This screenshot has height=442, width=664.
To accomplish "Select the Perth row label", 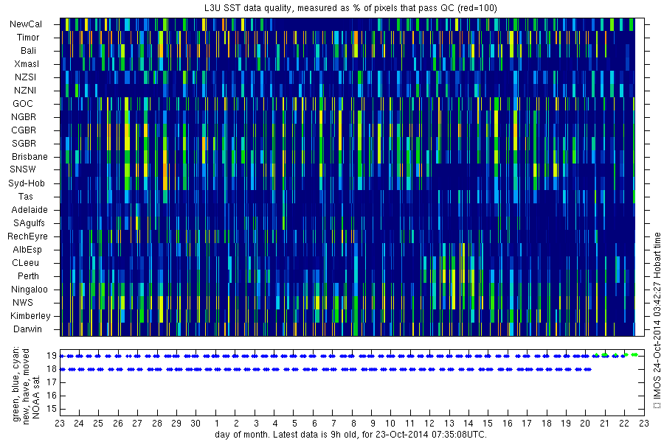I will point(28,276).
